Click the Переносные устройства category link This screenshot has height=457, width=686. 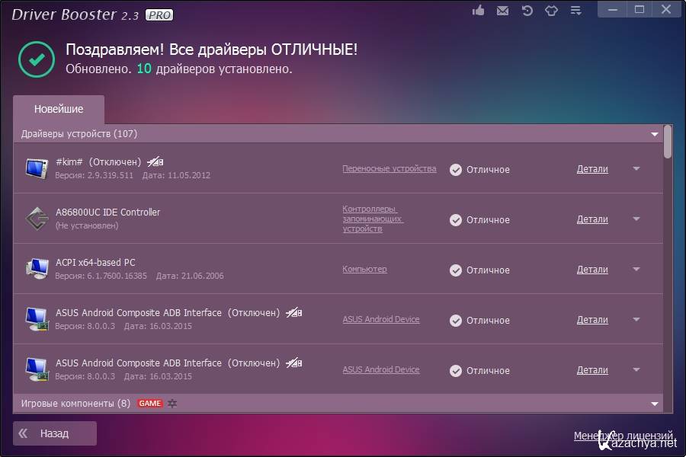(x=389, y=168)
